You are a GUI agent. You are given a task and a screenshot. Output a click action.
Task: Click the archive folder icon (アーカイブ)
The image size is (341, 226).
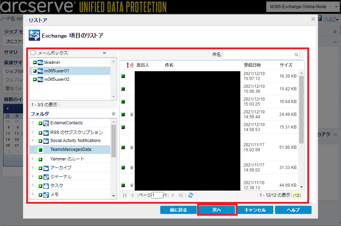tap(46, 168)
